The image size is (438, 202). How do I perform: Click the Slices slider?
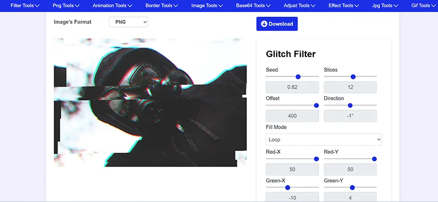click(x=350, y=77)
